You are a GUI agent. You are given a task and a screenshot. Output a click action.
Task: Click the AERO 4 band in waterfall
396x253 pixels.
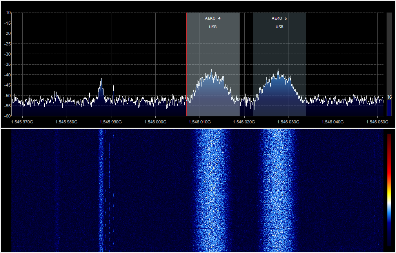point(212,190)
